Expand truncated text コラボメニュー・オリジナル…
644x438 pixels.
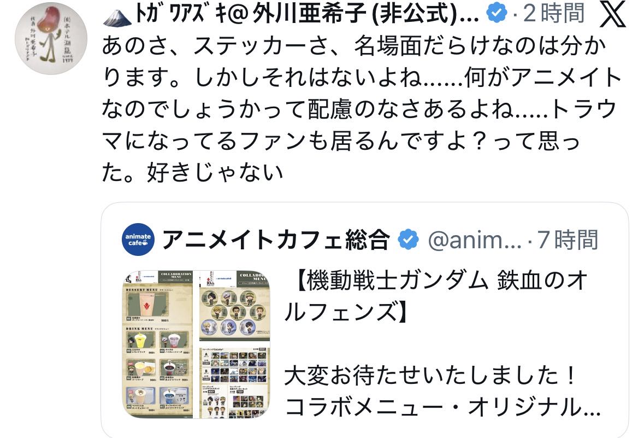(x=443, y=407)
